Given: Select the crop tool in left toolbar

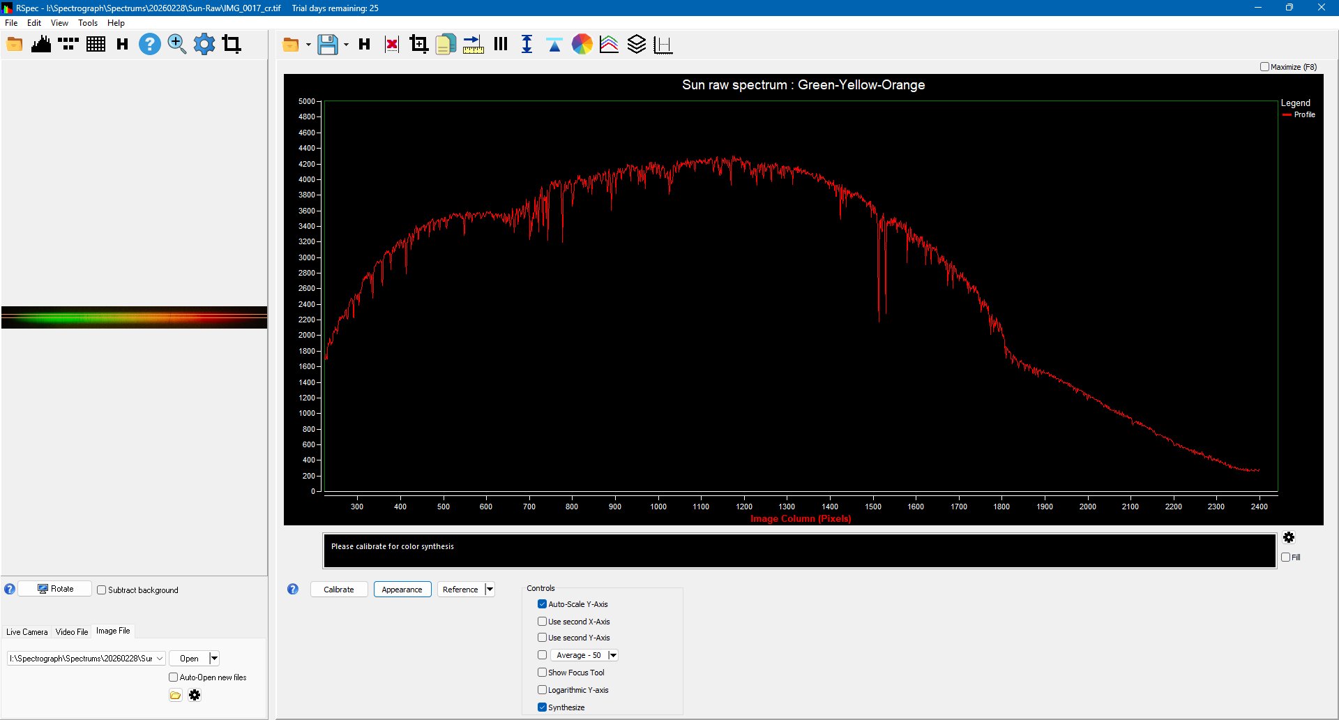Looking at the screenshot, I should coord(232,45).
